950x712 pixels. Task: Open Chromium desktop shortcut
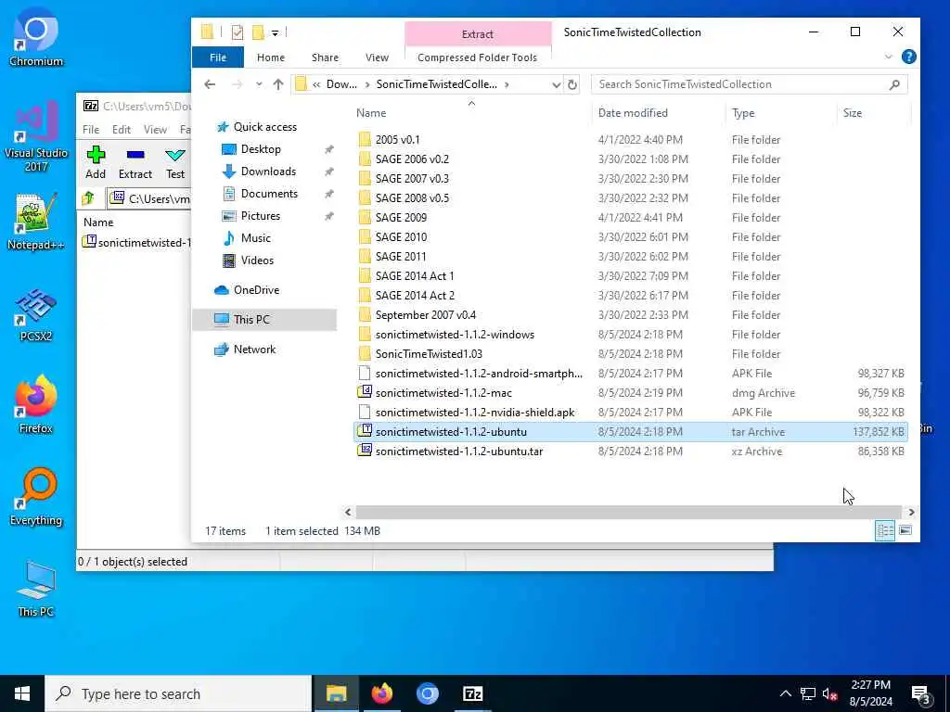(36, 37)
